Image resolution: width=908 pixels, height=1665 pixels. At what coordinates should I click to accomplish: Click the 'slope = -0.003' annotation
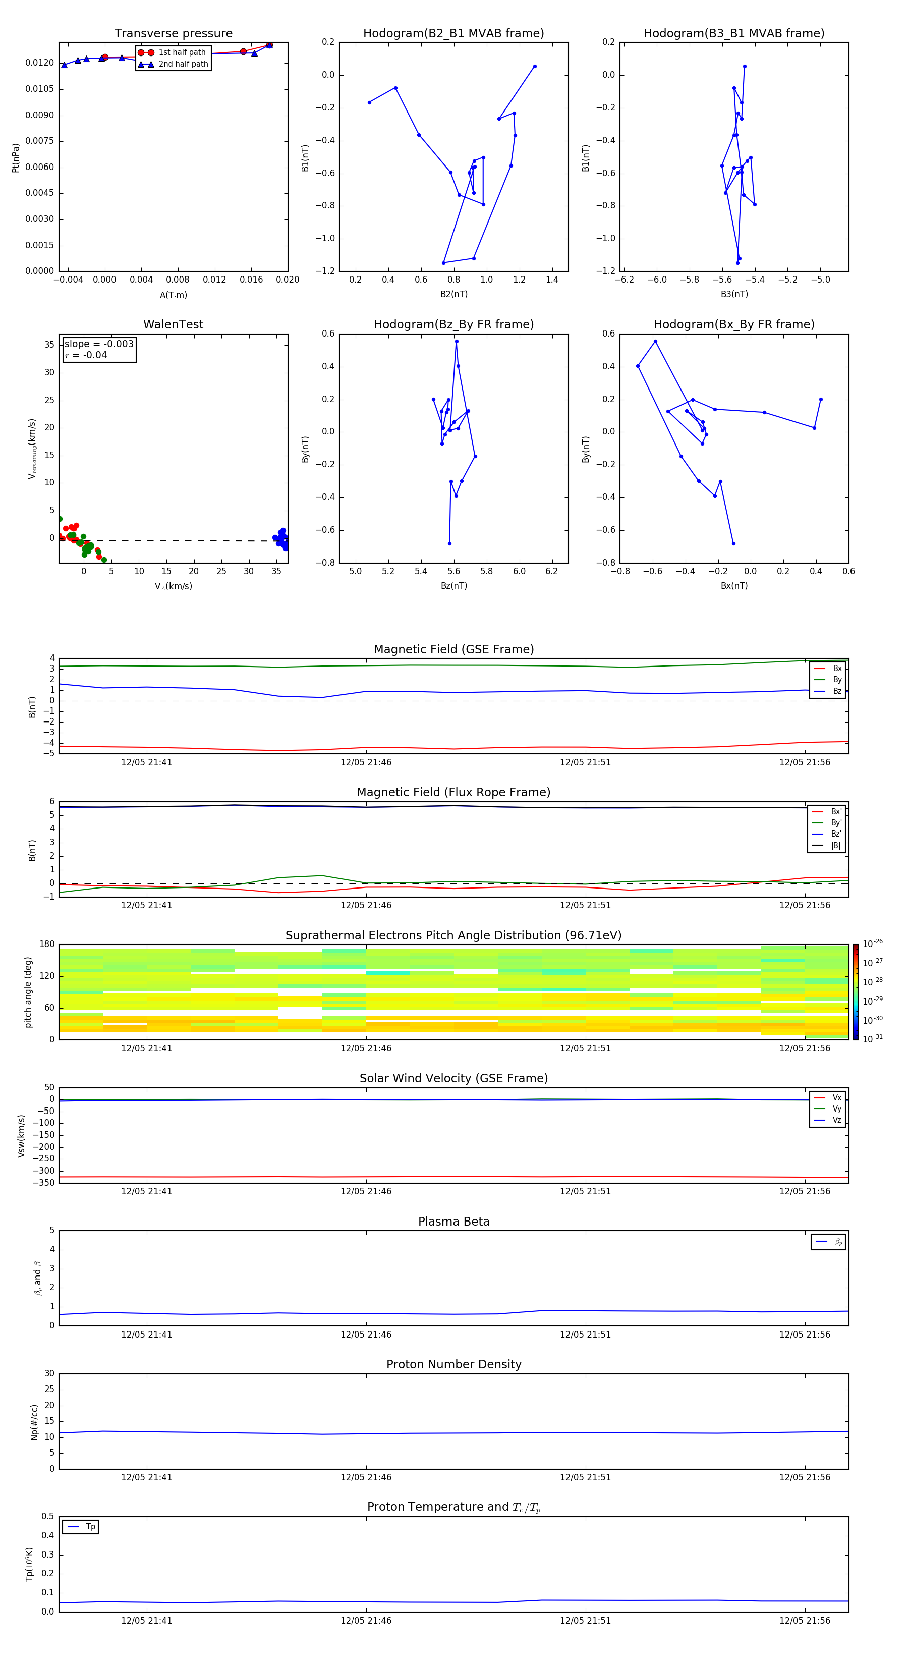pos(99,344)
